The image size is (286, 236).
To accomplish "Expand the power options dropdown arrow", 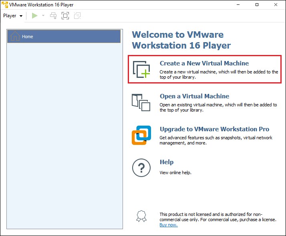I will 43,16.
